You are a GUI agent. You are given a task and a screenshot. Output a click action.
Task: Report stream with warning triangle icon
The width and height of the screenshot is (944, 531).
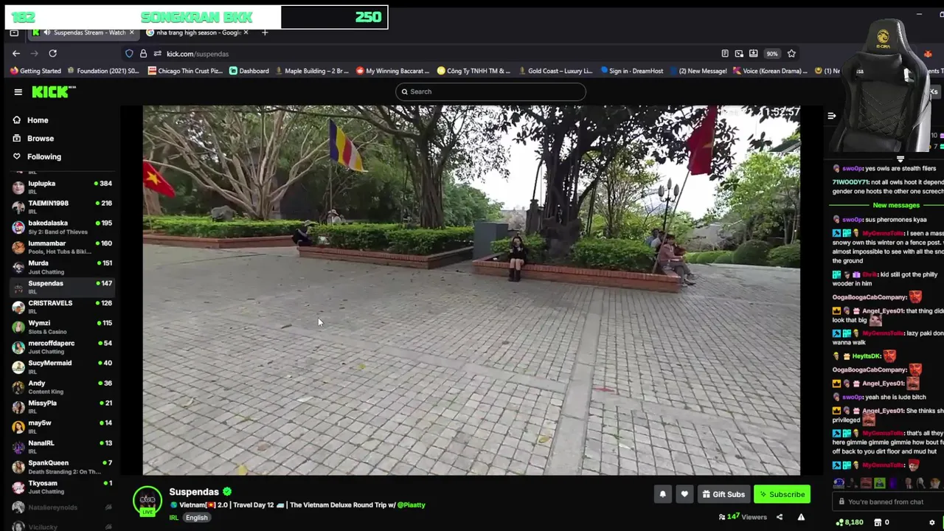(801, 517)
